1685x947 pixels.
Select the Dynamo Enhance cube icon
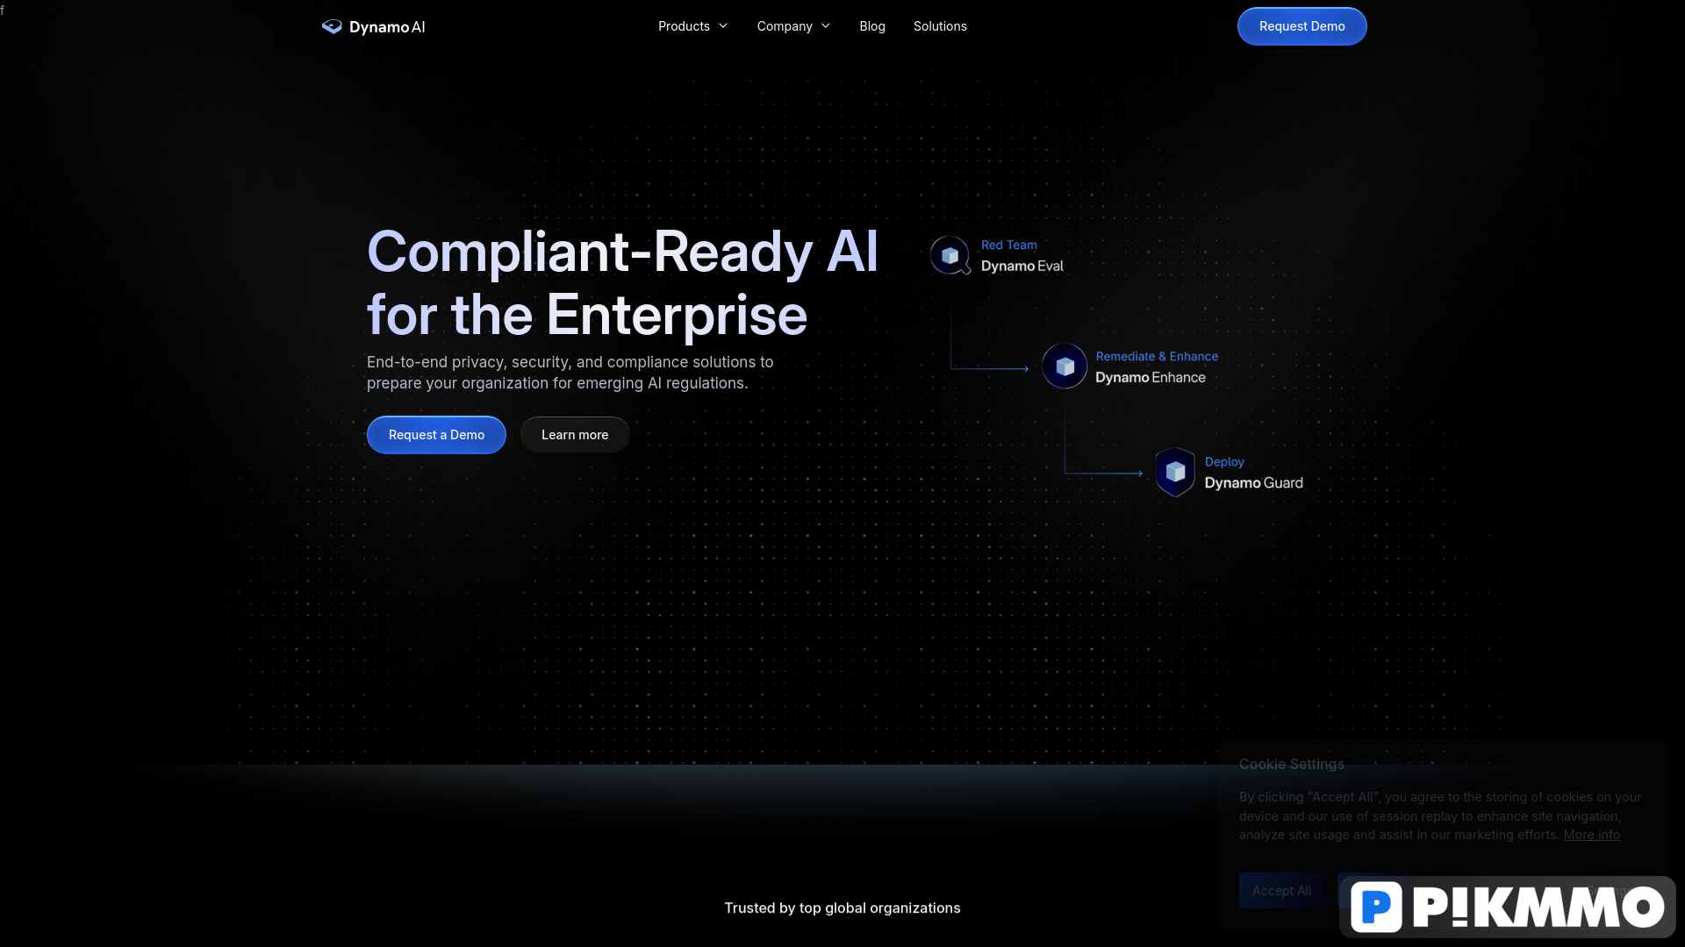[x=1065, y=367]
